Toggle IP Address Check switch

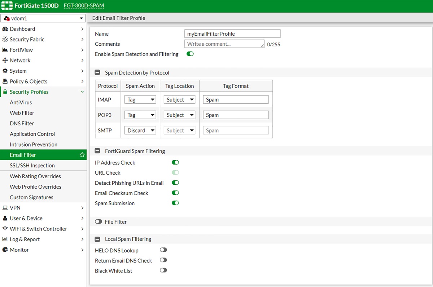pyautogui.click(x=175, y=162)
